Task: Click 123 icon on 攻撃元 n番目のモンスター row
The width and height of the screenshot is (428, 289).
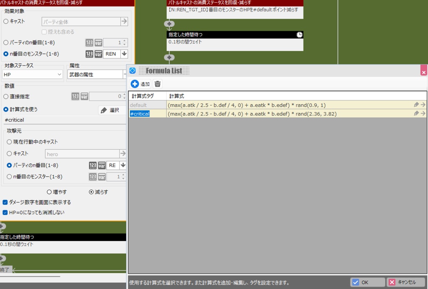Action: point(93,177)
